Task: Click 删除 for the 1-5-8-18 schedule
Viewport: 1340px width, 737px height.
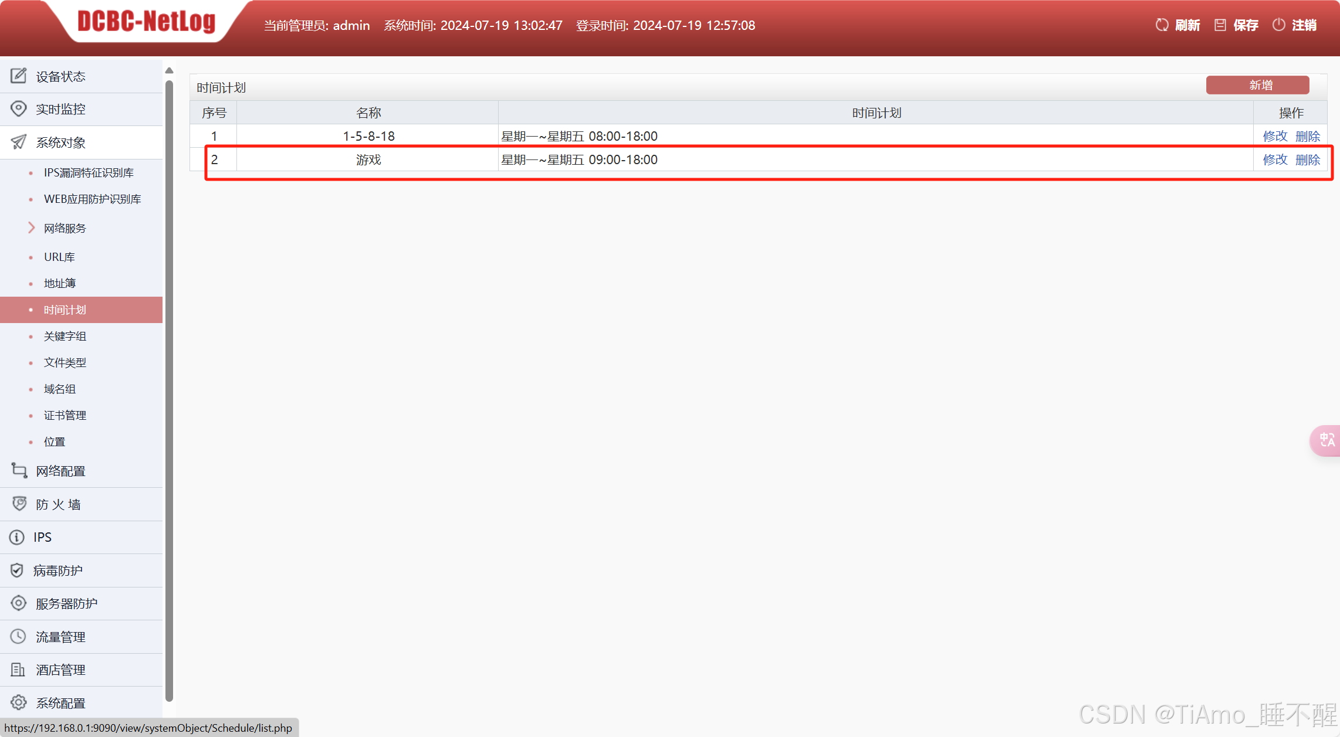Action: tap(1308, 136)
